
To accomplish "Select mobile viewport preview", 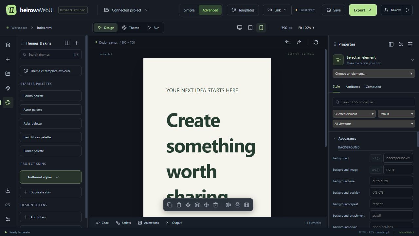I will click(x=261, y=28).
